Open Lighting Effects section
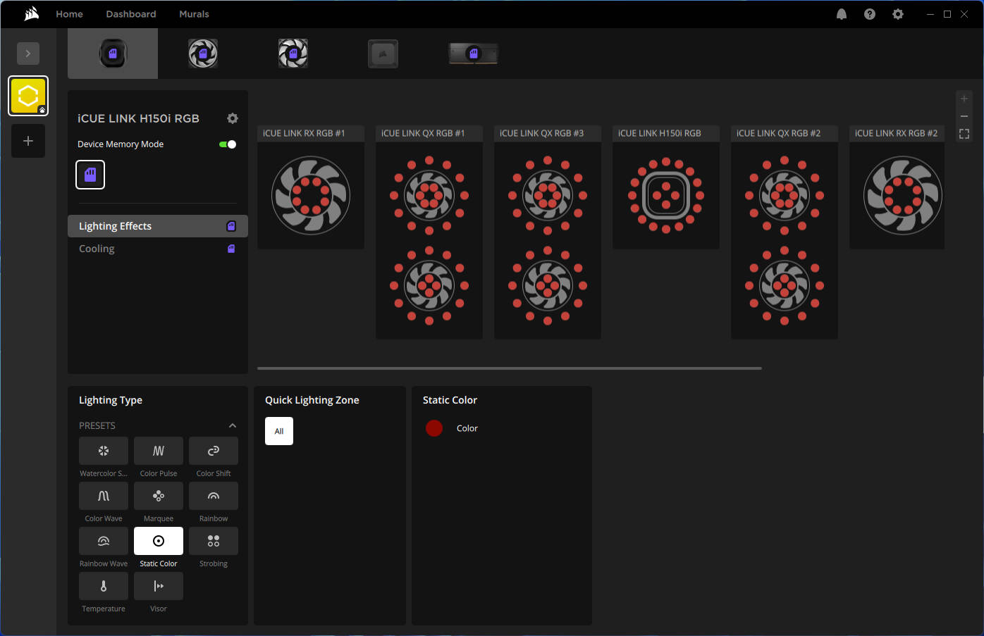This screenshot has width=984, height=636. coord(158,226)
